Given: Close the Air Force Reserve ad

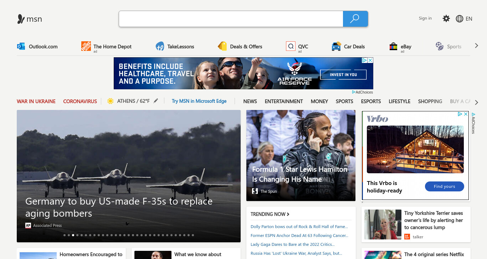Looking at the screenshot, I should click(370, 60).
